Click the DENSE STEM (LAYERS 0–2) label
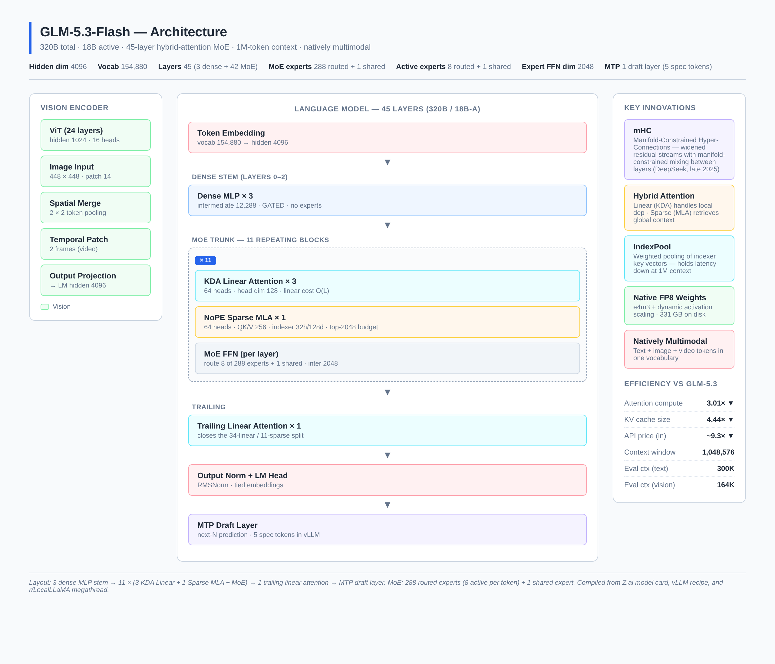 point(239,177)
